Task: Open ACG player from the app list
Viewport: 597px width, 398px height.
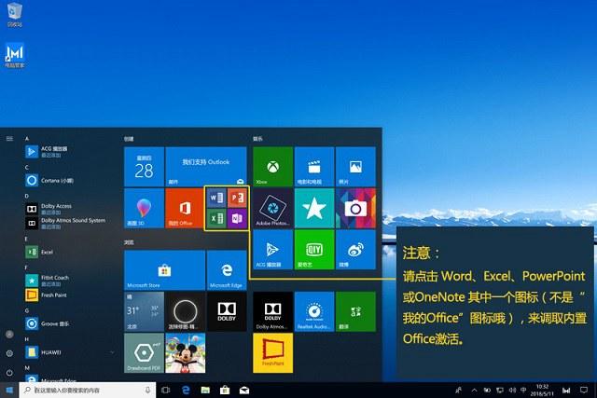Action: (68, 151)
